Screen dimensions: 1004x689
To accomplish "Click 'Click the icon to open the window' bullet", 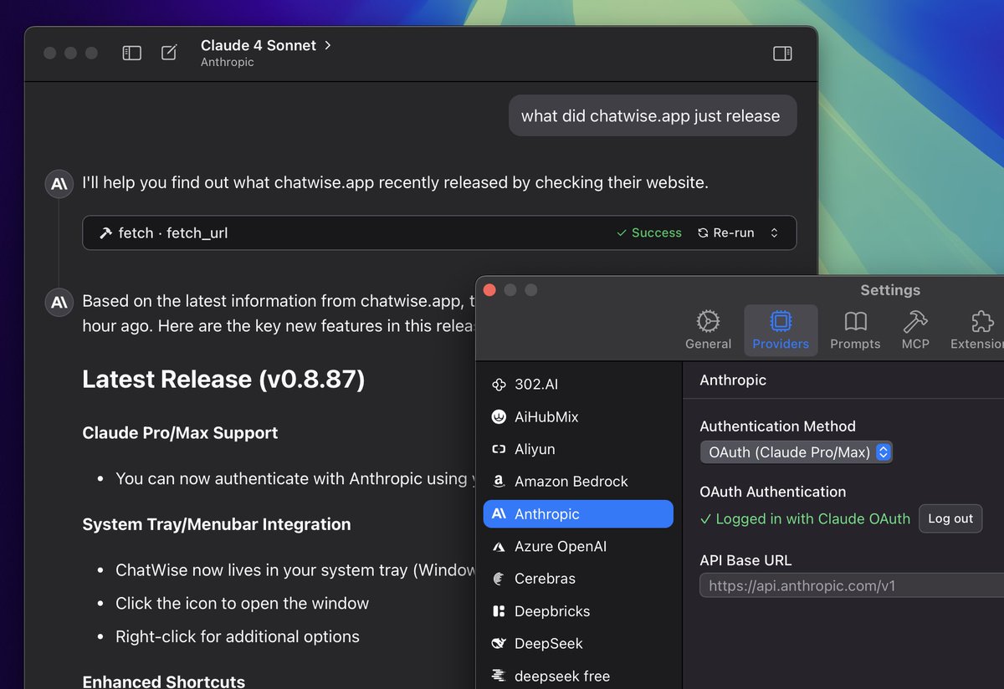I will pyautogui.click(x=243, y=604).
